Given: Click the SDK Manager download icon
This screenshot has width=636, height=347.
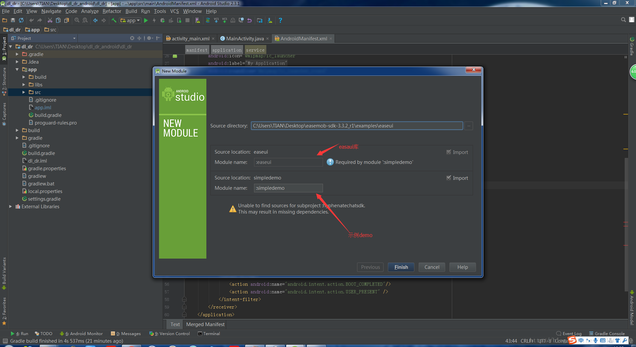Looking at the screenshot, I should [x=270, y=20].
